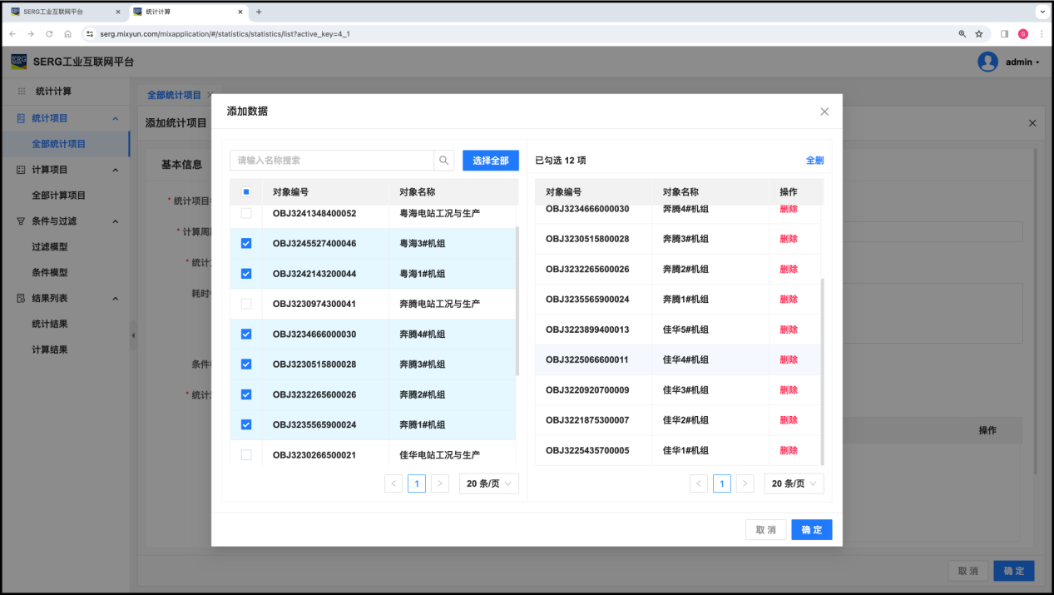1054x595 pixels.
Task: Open a new browser tab
Action: [x=259, y=12]
